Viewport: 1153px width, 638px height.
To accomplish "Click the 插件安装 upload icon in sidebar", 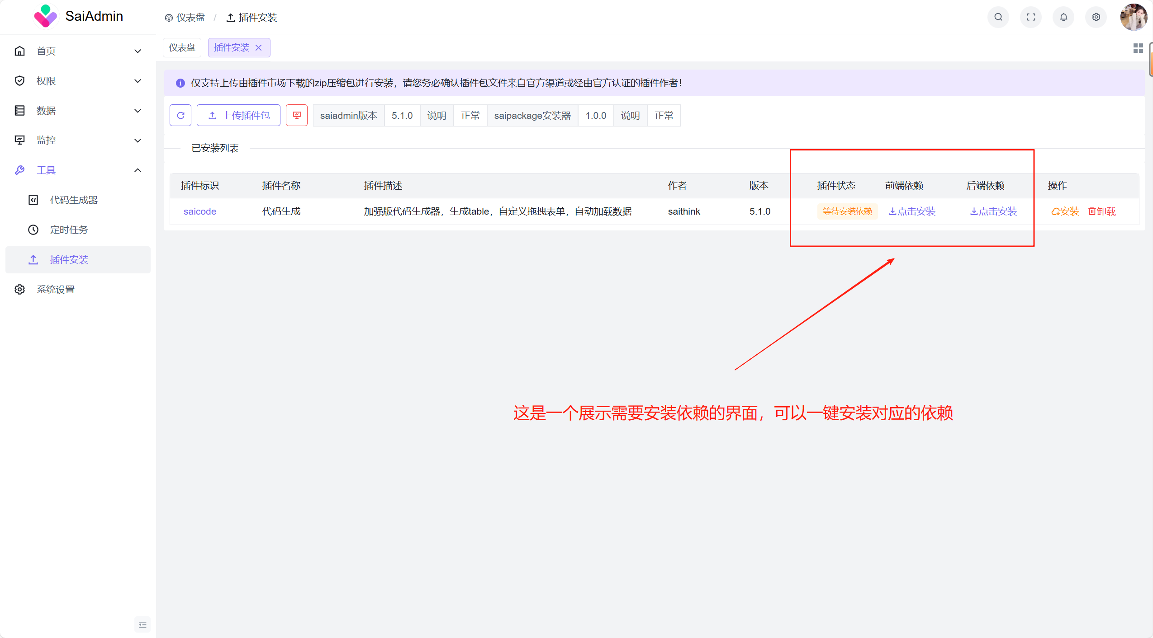I will [33, 260].
